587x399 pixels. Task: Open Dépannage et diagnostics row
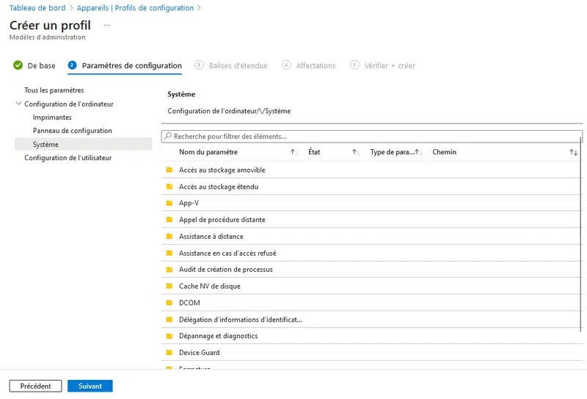372,336
